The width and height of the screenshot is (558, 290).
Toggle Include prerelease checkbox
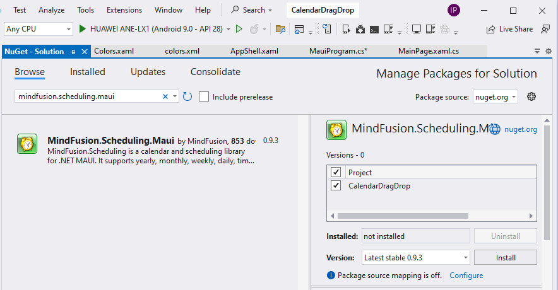click(x=203, y=96)
